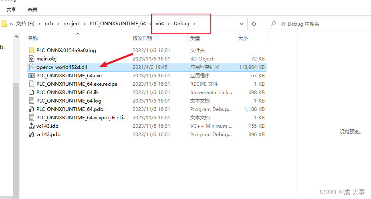Screen dimensions: 371x199
Task: Select vc143.pdb file icon
Action: 32,135
